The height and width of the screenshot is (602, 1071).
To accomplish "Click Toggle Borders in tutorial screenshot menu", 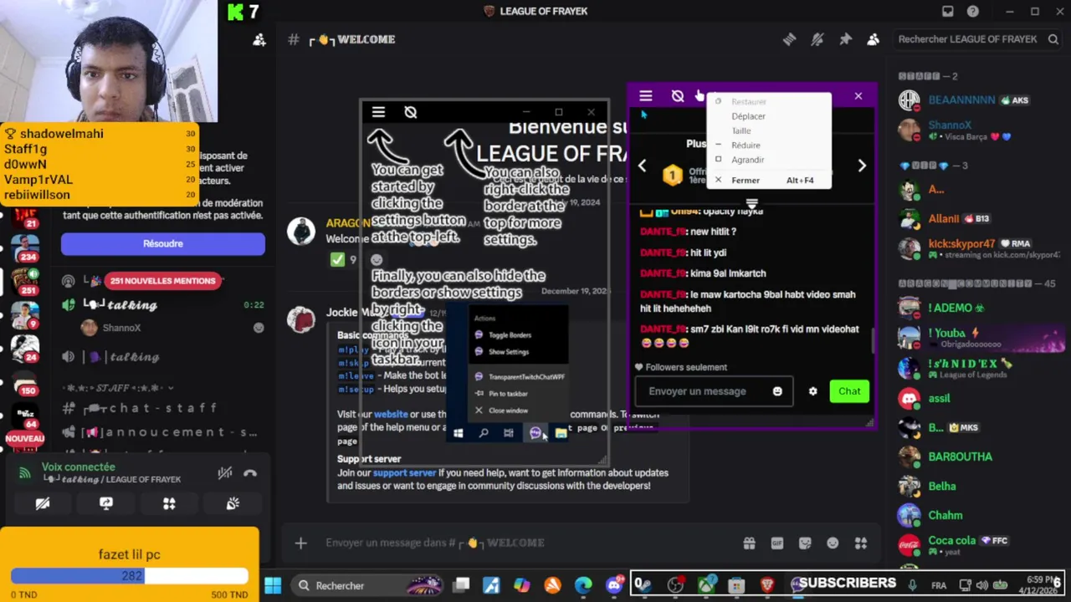I will pos(509,334).
